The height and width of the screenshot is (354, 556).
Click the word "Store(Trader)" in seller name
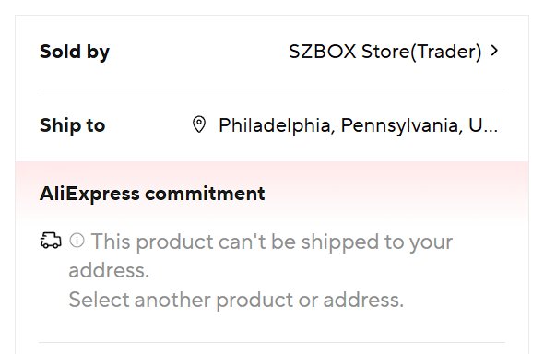pyautogui.click(x=421, y=52)
